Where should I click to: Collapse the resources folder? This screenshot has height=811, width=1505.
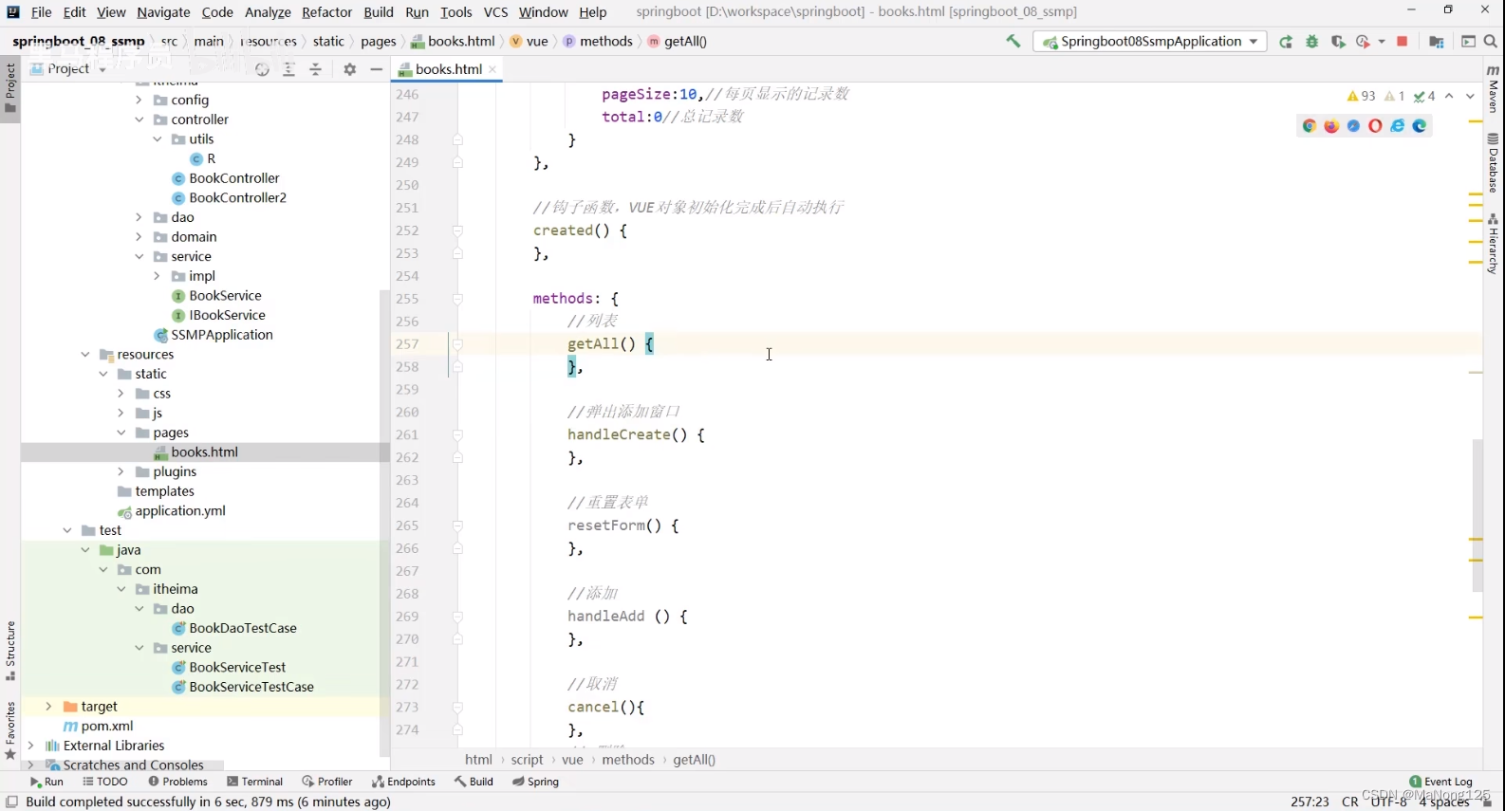tap(84, 355)
